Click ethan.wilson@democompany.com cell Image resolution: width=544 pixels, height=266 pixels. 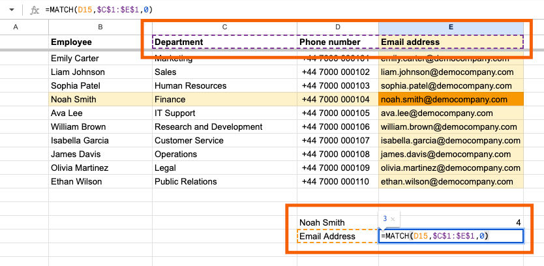pyautogui.click(x=451, y=181)
